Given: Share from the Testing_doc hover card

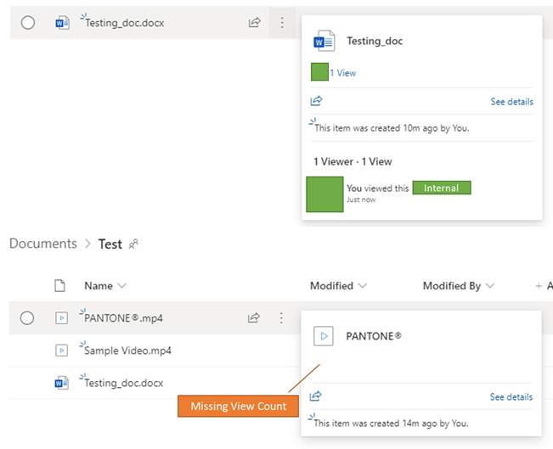Looking at the screenshot, I should click(x=316, y=101).
